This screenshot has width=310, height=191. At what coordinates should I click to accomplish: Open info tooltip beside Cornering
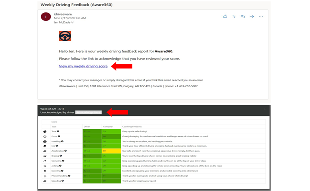[63, 161]
